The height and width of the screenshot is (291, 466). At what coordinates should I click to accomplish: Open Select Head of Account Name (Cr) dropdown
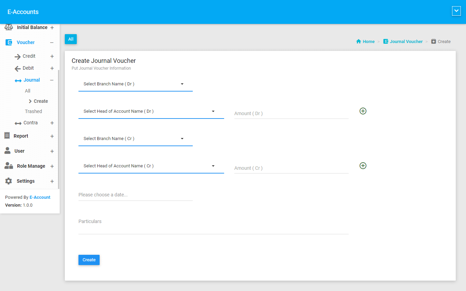coord(151,166)
